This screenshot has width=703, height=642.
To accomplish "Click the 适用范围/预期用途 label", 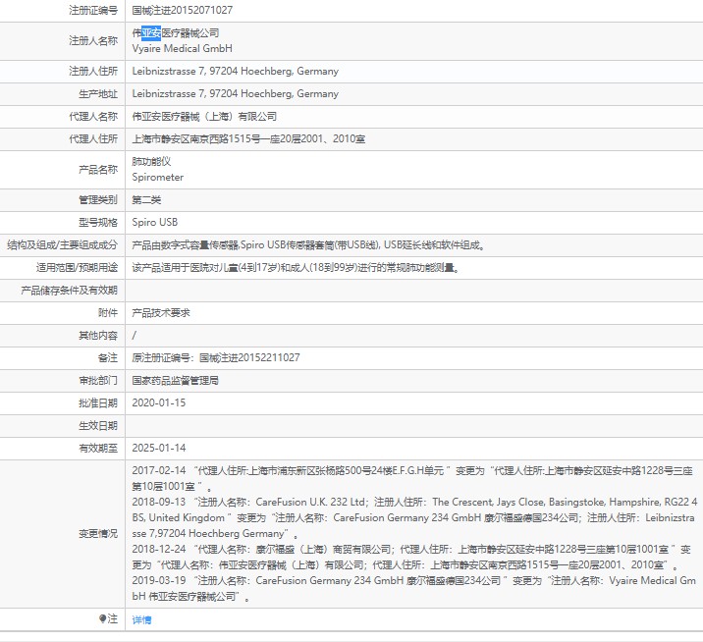I will point(78,268).
